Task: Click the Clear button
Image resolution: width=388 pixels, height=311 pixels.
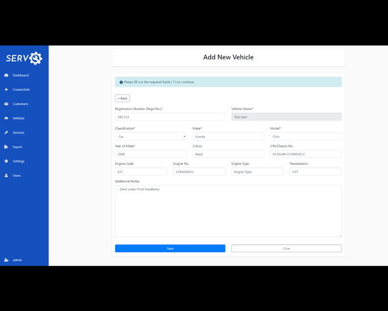Action: (x=286, y=248)
